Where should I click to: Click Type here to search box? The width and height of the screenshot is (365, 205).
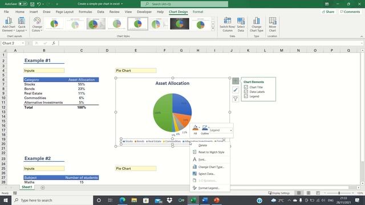click(52, 200)
